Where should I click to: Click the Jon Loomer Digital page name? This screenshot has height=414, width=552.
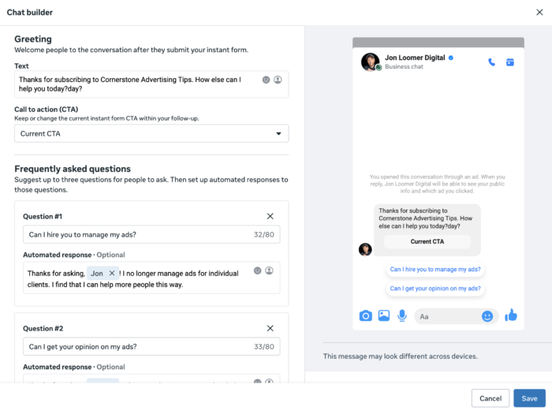(x=415, y=58)
